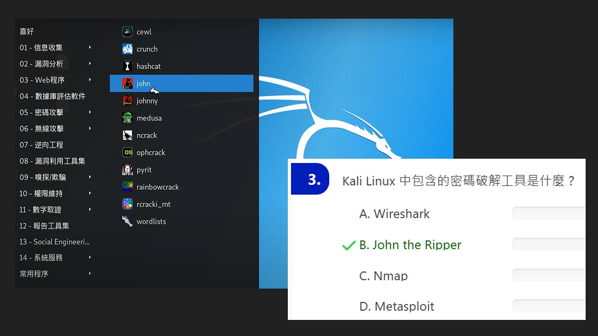Click the rcracki_mt colorful icon

click(127, 204)
